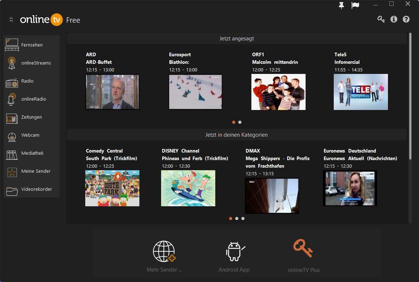Open the Fernsehen section in the sidebar
The image size is (419, 282).
(x=32, y=45)
